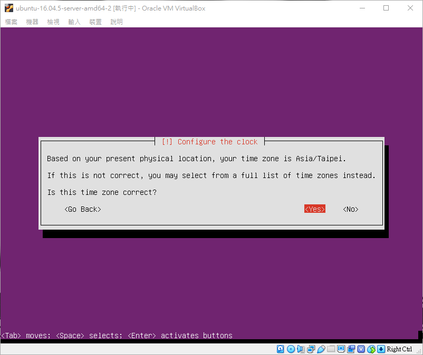Maximize the VirtualBox window

[386, 8]
